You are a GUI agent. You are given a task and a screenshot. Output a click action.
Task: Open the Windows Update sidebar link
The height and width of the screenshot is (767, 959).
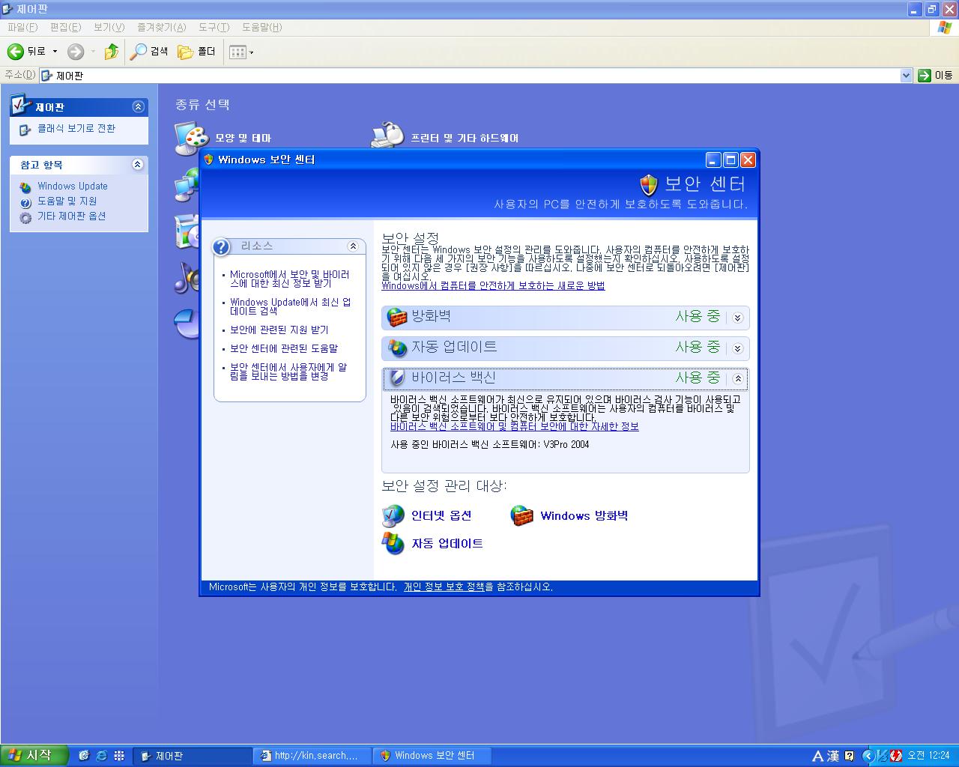click(73, 186)
